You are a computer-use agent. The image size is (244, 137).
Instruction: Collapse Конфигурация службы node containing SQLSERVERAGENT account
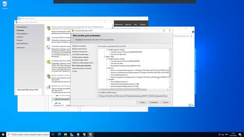[x=107, y=50]
